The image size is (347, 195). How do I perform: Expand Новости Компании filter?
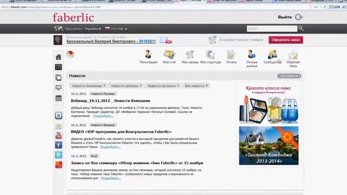click(x=88, y=86)
